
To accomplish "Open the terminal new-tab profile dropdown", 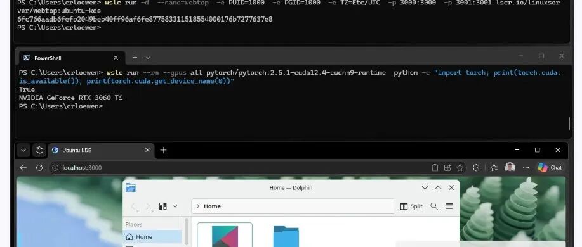I will (x=148, y=58).
